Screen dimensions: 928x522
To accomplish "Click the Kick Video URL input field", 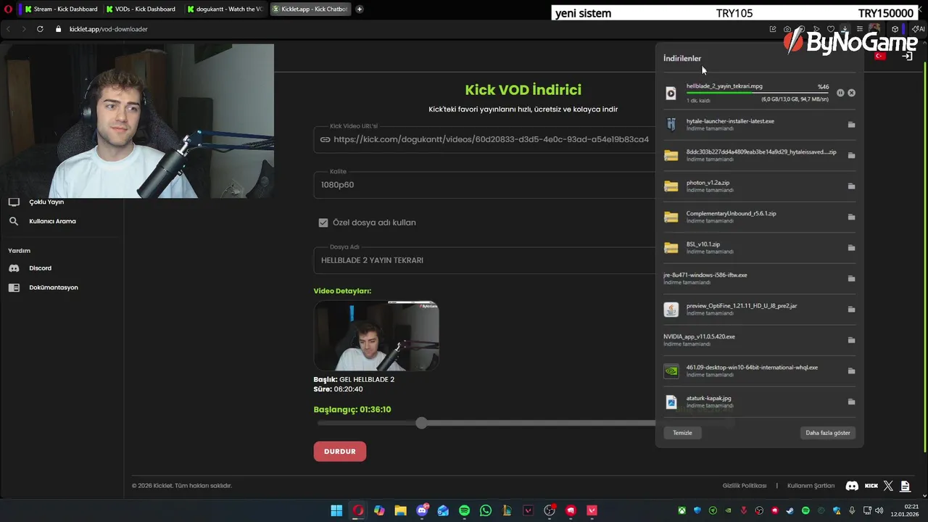I will click(x=484, y=139).
